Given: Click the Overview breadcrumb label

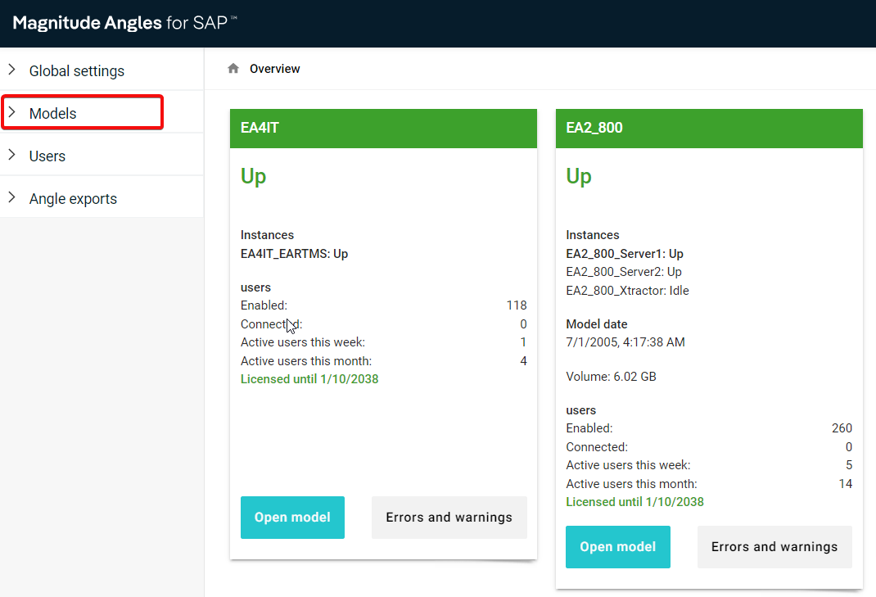Looking at the screenshot, I should click(x=274, y=69).
